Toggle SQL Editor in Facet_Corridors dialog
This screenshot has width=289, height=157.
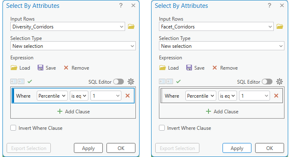click(x=267, y=82)
